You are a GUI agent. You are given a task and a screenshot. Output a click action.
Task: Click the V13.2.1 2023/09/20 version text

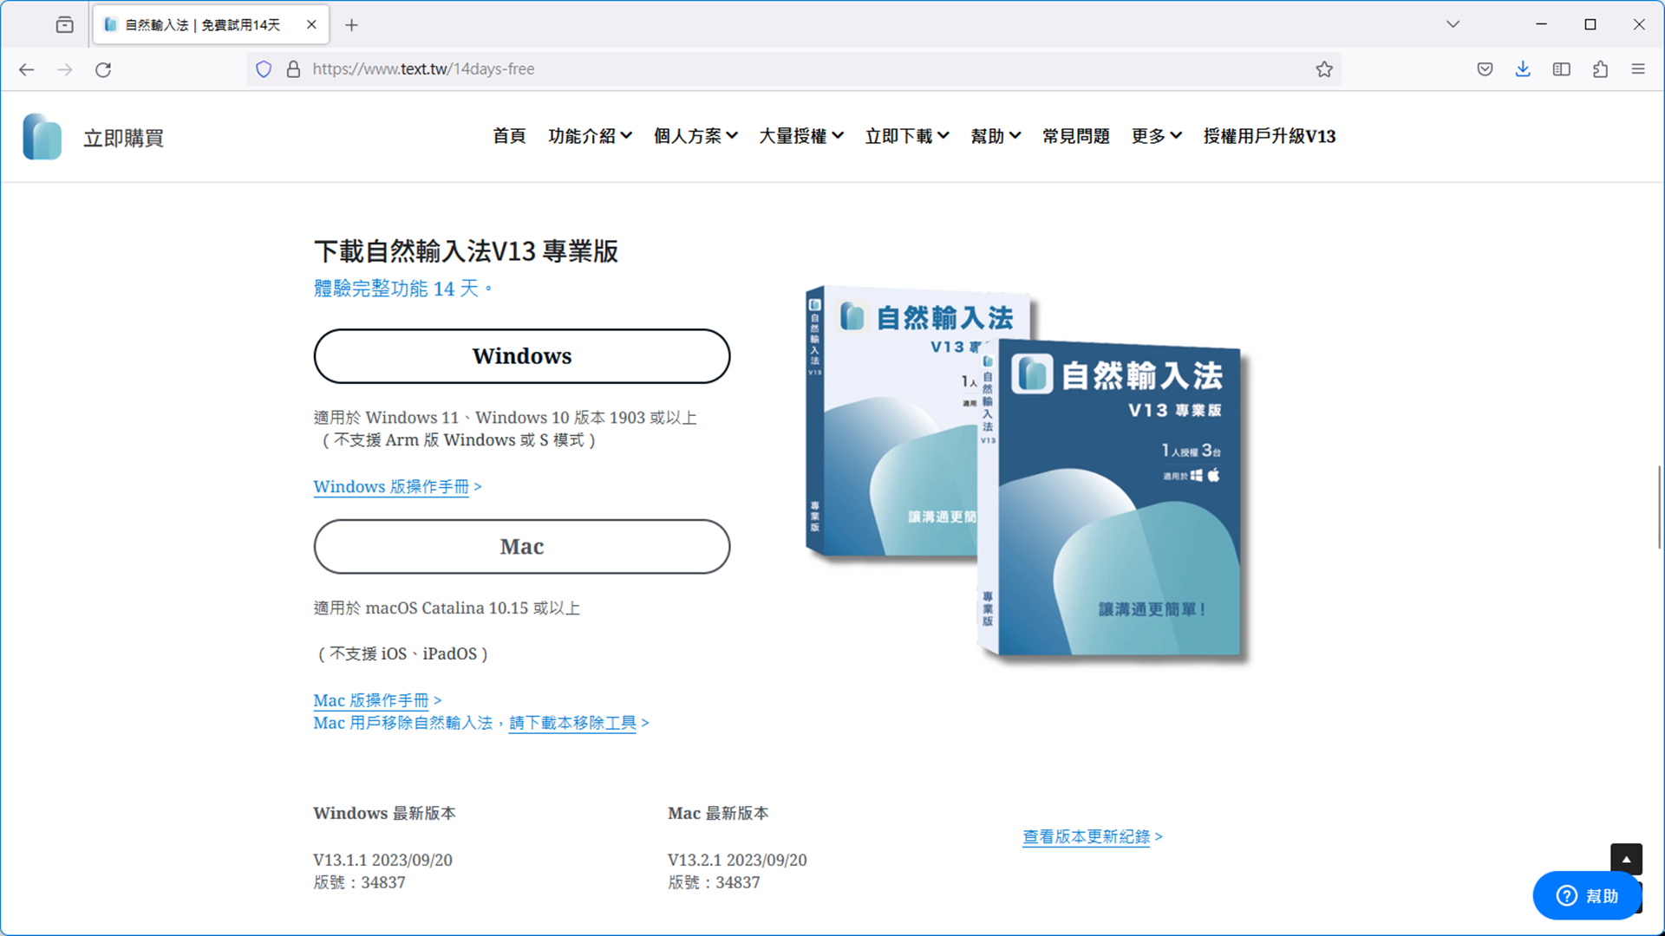(x=737, y=860)
